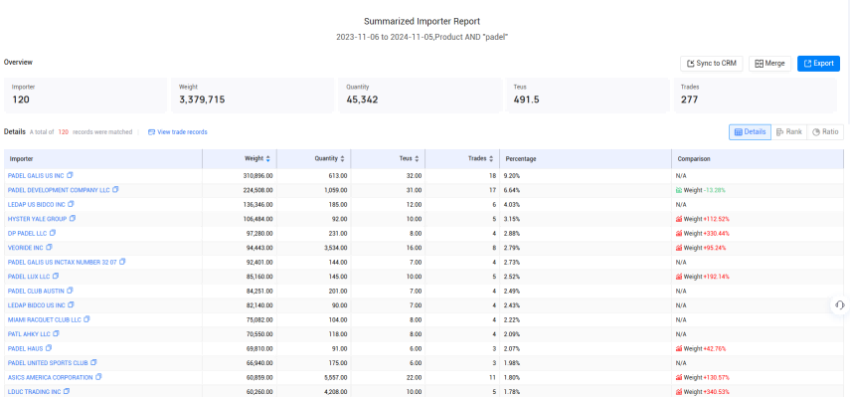
Task: Click percentage value 9.20%
Action: click(512, 176)
